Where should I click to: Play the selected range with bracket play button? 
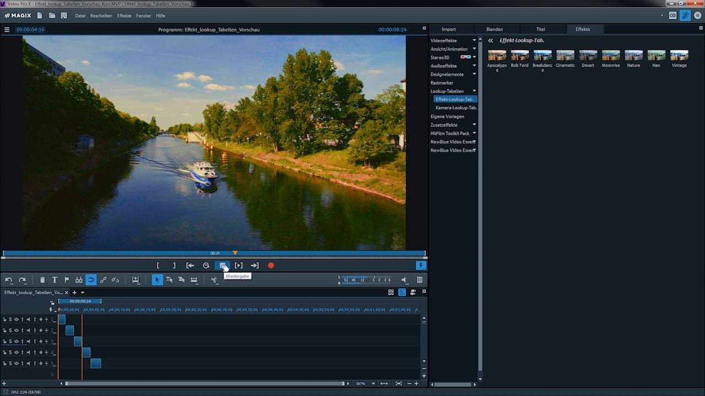coord(238,266)
